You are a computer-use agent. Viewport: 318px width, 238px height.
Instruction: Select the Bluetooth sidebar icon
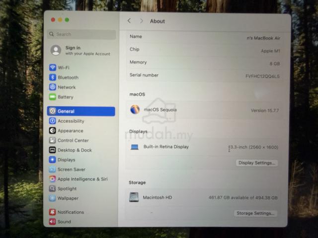click(53, 77)
